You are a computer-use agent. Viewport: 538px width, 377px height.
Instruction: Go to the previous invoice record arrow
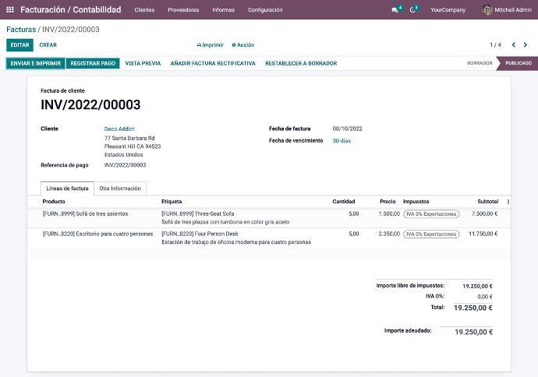[514, 45]
